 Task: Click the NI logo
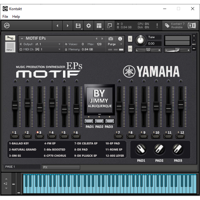(192, 26)
